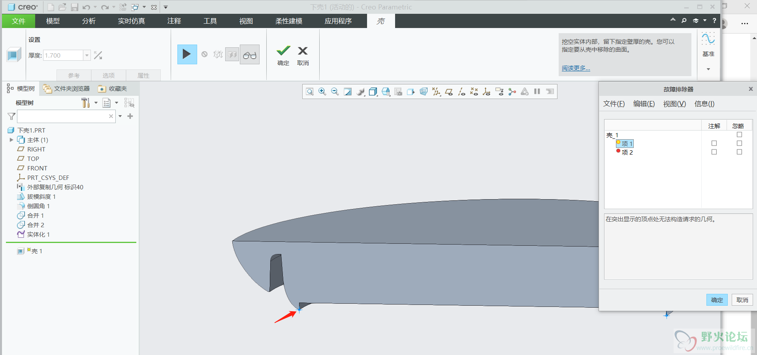
Task: Toggle datum point display icon
Action: point(474,92)
